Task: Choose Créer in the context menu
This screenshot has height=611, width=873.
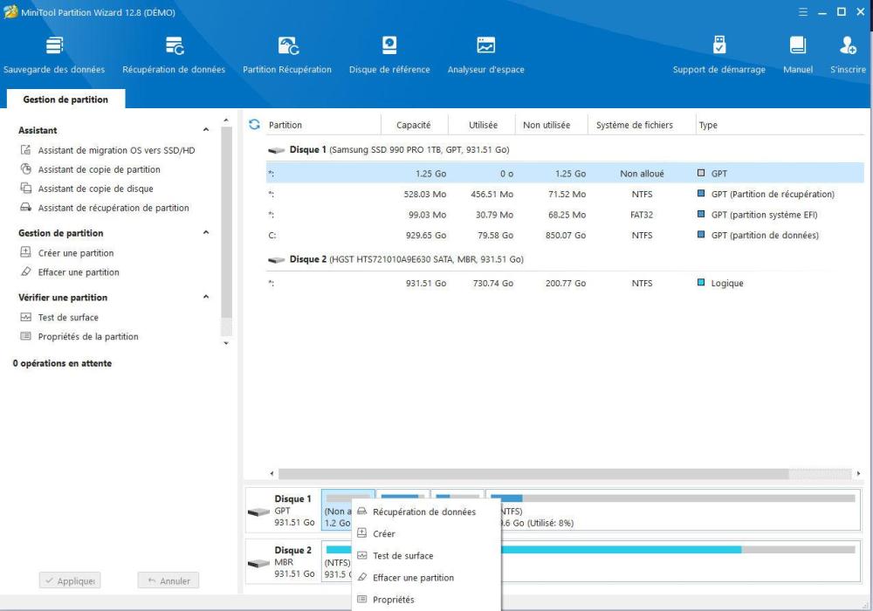Action: (x=383, y=534)
